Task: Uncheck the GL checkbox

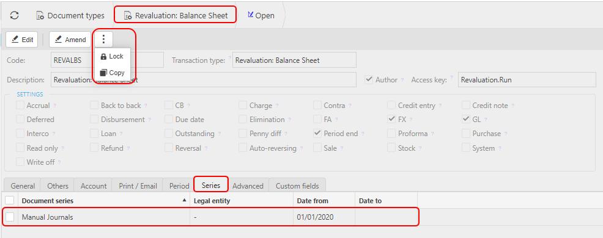Action: [x=466, y=120]
